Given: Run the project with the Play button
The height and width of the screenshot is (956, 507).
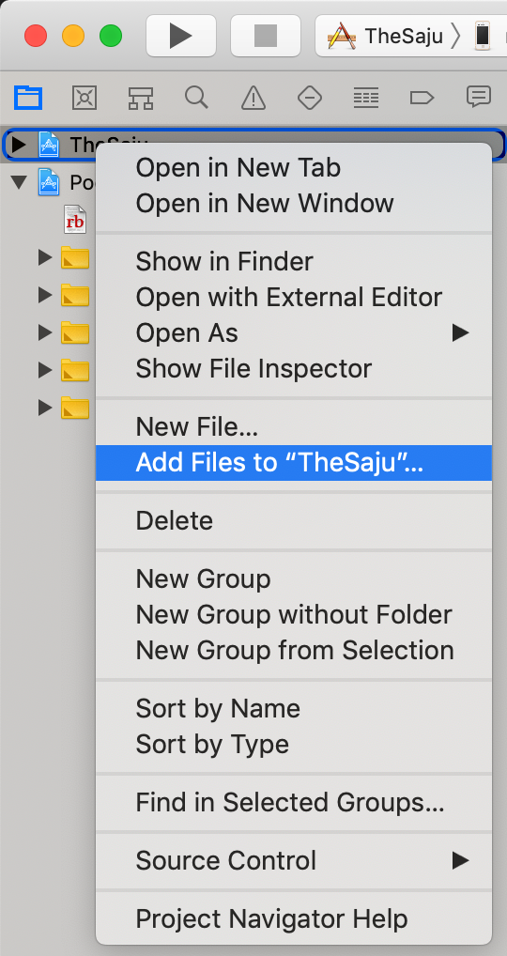Looking at the screenshot, I should point(181,36).
